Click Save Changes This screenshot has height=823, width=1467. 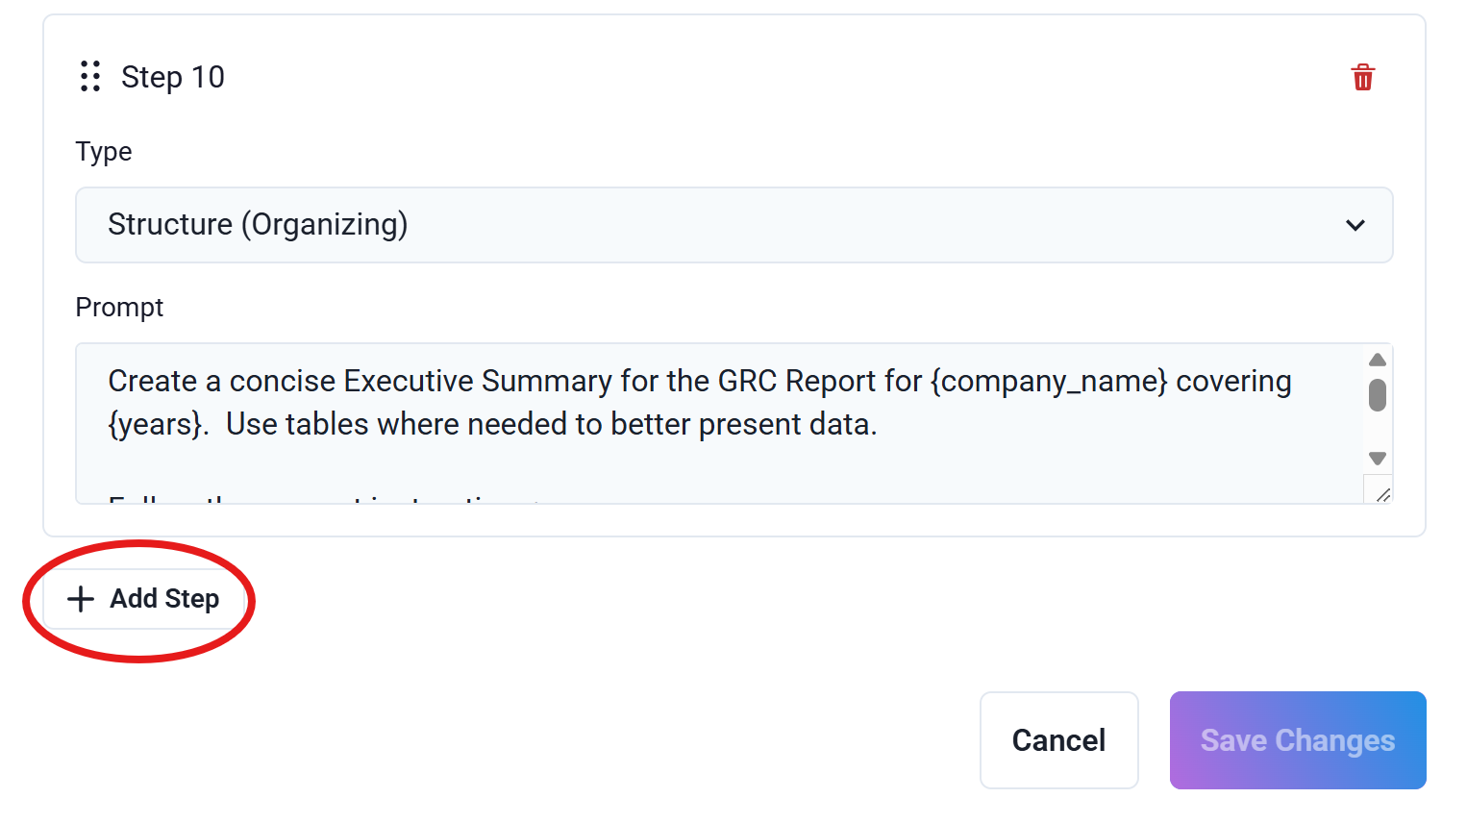click(x=1298, y=740)
